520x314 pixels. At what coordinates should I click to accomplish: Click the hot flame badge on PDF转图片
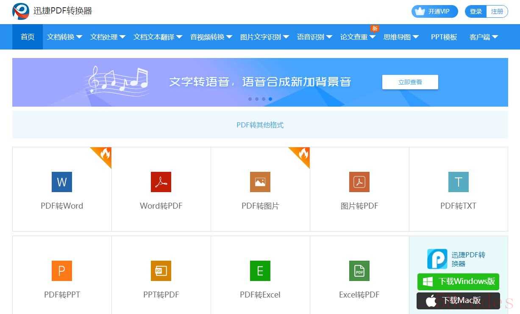coord(302,155)
